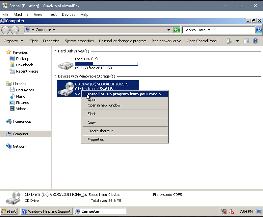Open the VirtualBox Devices menu
Image resolution: width=263 pixels, height=217 pixels.
pos(68,15)
